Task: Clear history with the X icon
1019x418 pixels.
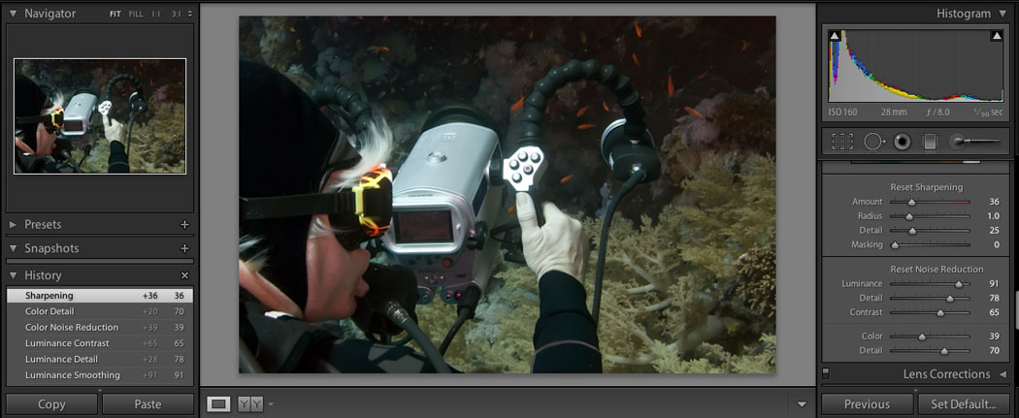Action: coord(185,275)
